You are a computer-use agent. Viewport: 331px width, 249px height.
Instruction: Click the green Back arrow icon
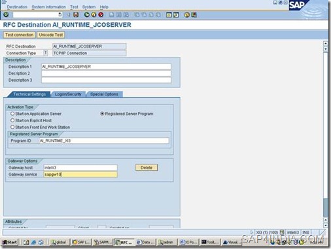[x=86, y=14]
